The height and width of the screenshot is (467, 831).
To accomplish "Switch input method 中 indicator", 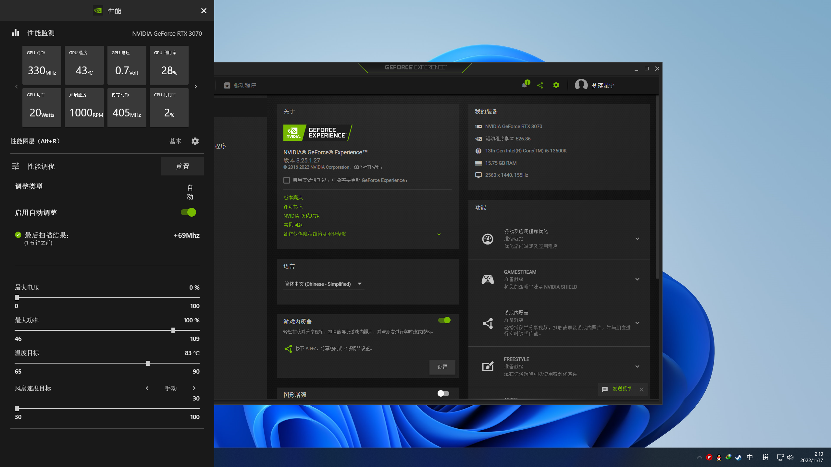I will click(750, 457).
